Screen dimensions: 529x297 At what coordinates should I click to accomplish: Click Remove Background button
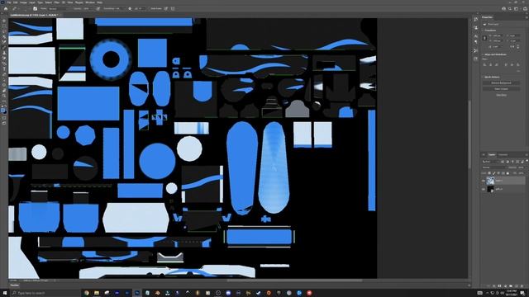click(501, 82)
